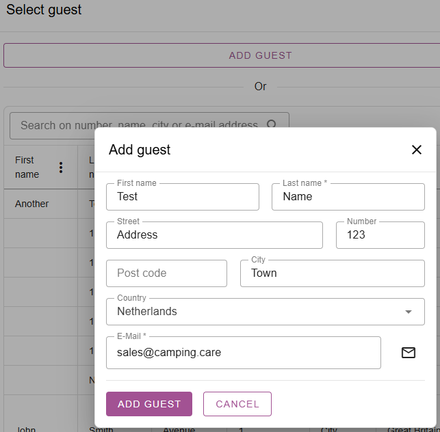440x432 pixels.
Task: Click the First name field containing Test
Action: [x=182, y=197]
